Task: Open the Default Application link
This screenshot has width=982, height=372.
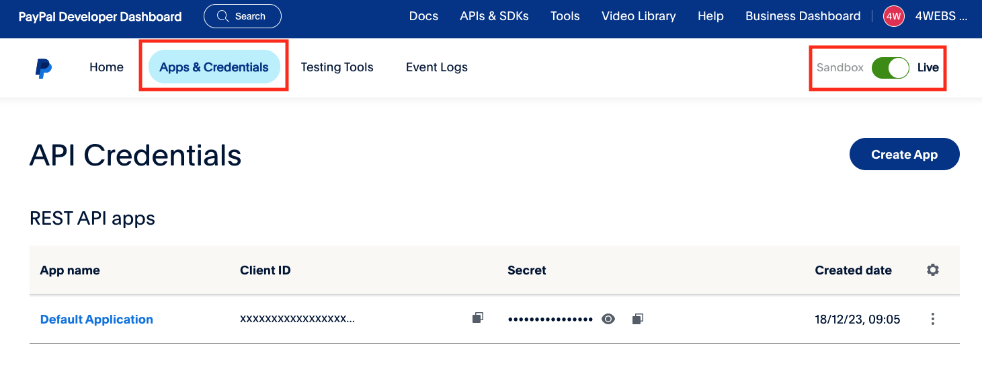Action: [x=97, y=319]
